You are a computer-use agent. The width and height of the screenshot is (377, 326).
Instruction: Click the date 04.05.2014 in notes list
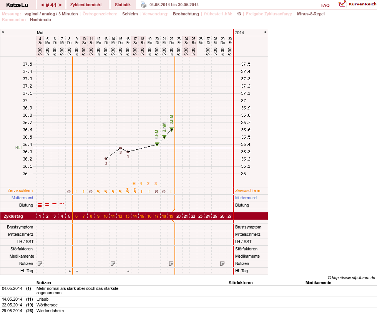click(12, 288)
